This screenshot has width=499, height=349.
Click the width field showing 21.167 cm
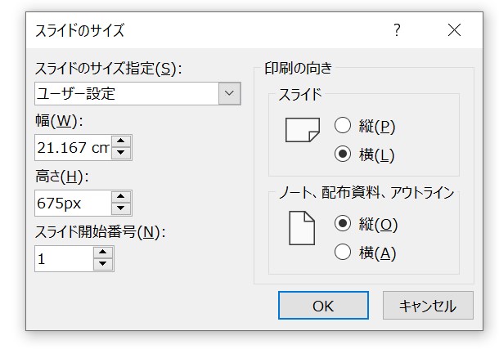(73, 147)
